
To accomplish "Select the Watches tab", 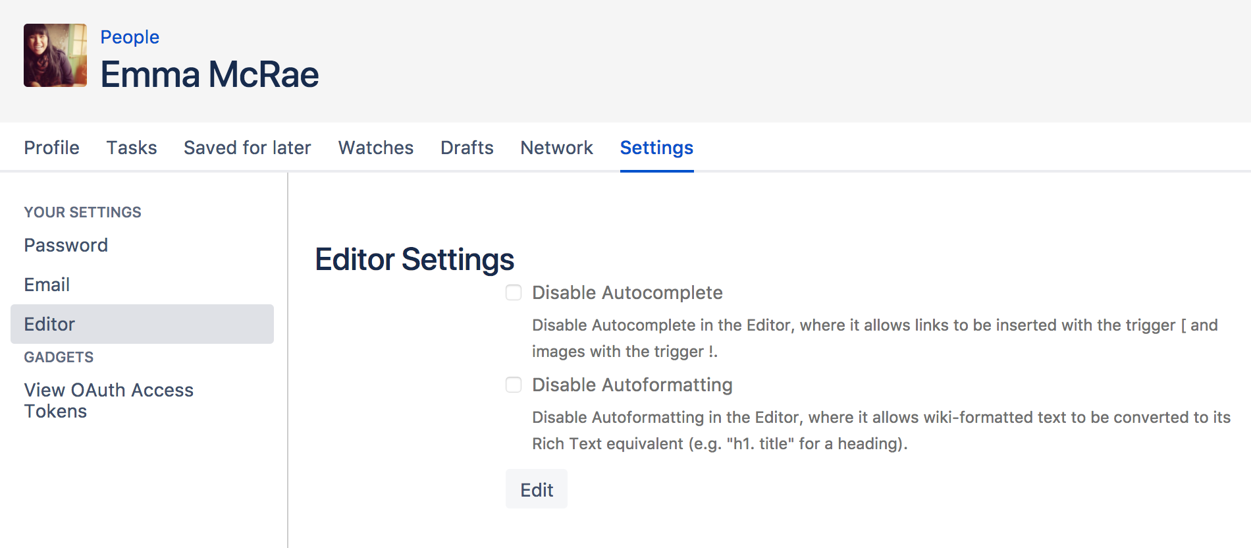I will [x=376, y=148].
